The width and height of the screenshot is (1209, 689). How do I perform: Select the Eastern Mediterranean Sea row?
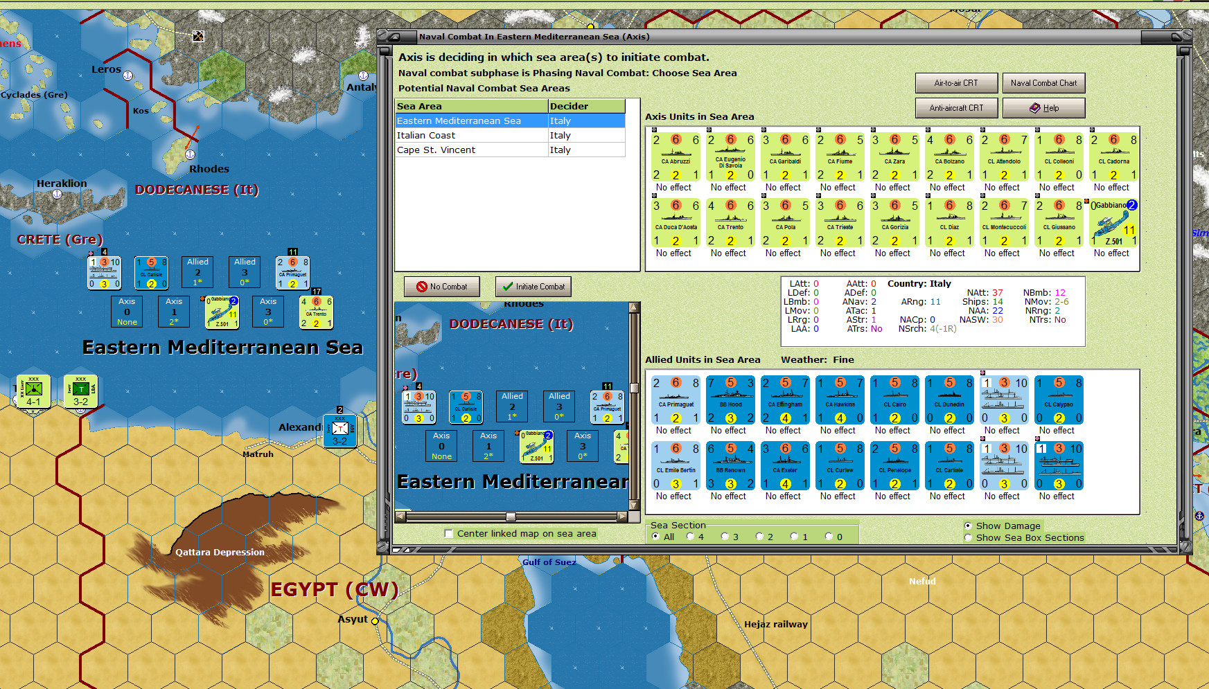click(x=510, y=121)
